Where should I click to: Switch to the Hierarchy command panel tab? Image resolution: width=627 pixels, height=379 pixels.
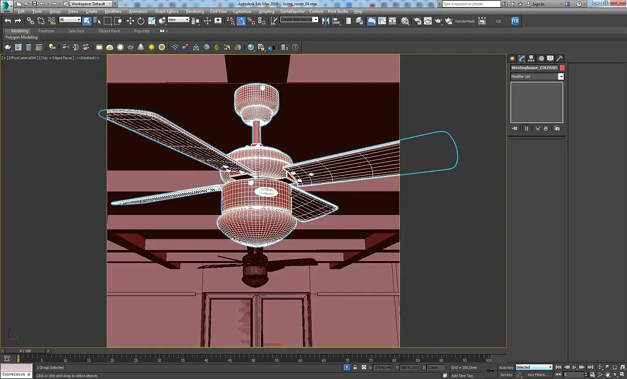(531, 59)
